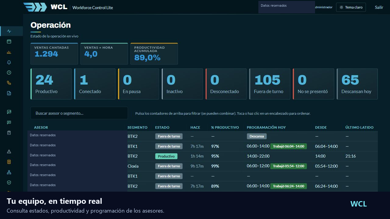Open the upper chat bubble sidebar icon

(x=9, y=112)
